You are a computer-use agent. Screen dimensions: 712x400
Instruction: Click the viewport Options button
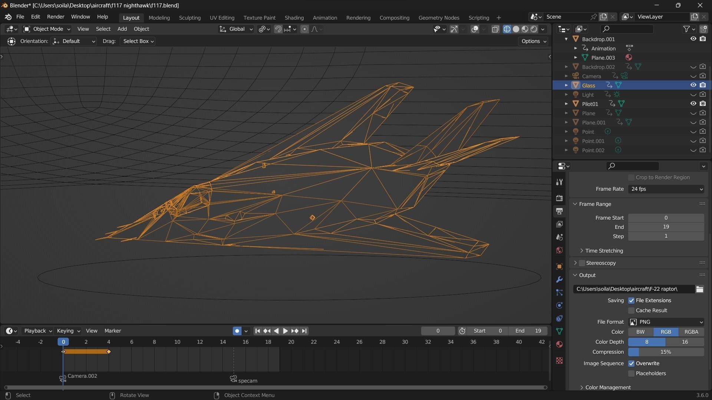click(x=533, y=41)
